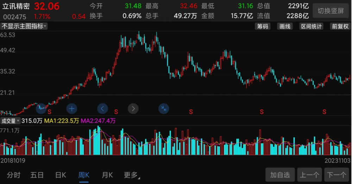Open the main chart indicator dropdown 不显示主图指标
Screen dimensions: 352x184
click(24, 26)
